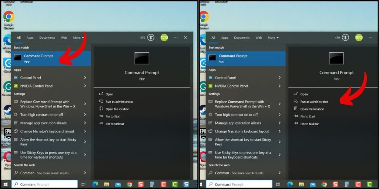Open Mail app in left screenshot taskbar

118,185
